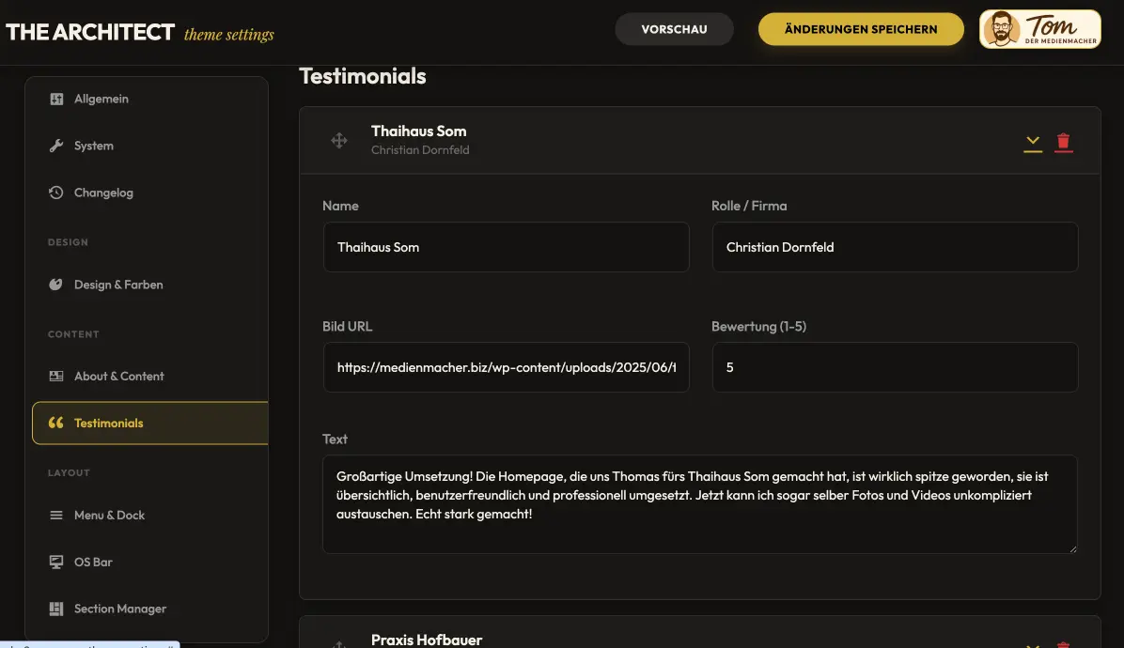Open OS Bar using its monitor icon
The height and width of the screenshot is (648, 1124).
[55, 561]
